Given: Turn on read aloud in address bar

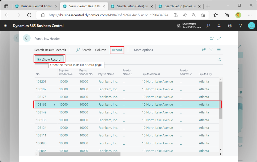Looking at the screenshot, I should point(185,15).
